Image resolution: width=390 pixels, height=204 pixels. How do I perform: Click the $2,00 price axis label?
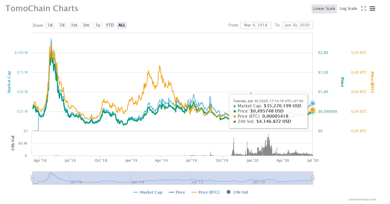(x=323, y=53)
